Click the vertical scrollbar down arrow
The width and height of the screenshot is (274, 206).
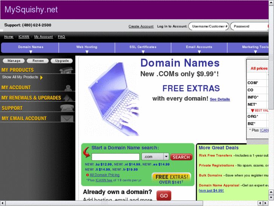(x=271, y=198)
